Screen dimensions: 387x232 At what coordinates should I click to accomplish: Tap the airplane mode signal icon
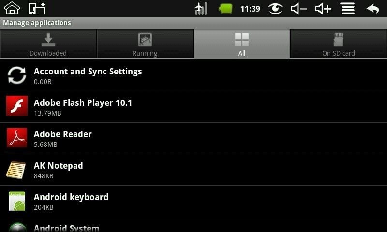point(201,9)
